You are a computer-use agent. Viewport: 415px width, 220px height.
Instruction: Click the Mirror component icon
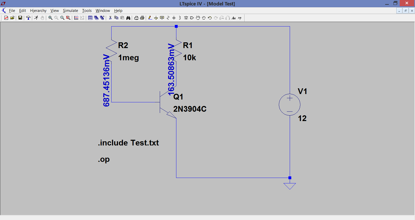click(x=228, y=18)
